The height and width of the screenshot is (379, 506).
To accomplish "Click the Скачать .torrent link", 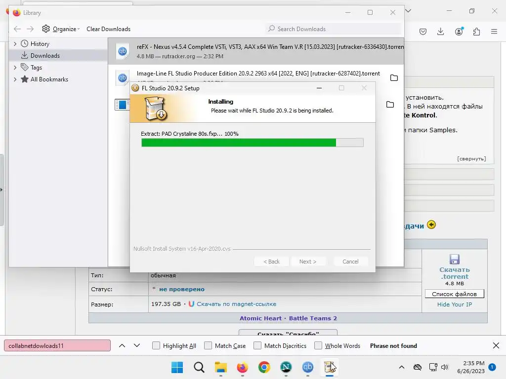I will click(455, 273).
